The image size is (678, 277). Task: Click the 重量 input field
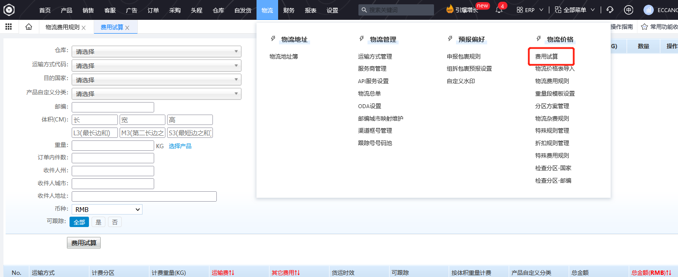(x=113, y=146)
